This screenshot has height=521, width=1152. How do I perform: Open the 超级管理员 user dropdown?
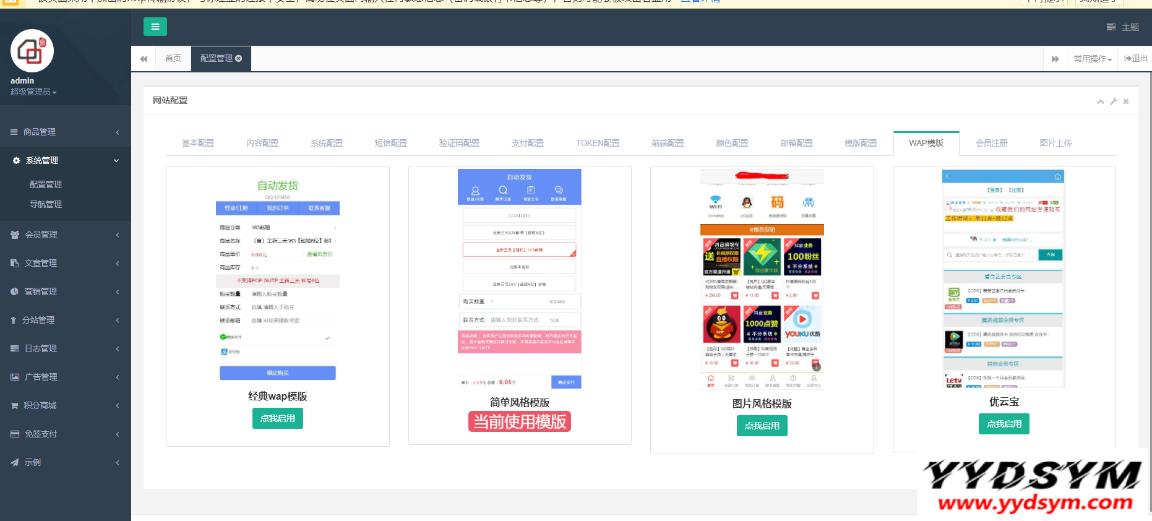point(33,92)
